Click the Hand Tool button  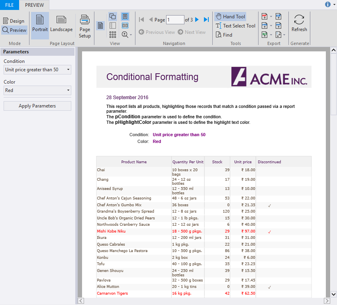(x=230, y=17)
